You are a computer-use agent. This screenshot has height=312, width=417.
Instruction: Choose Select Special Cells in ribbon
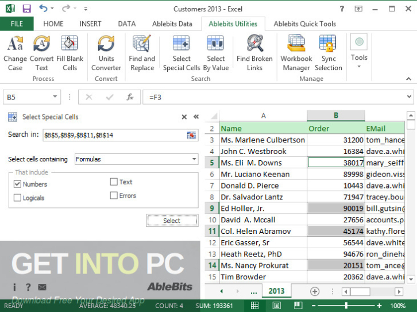click(x=182, y=53)
